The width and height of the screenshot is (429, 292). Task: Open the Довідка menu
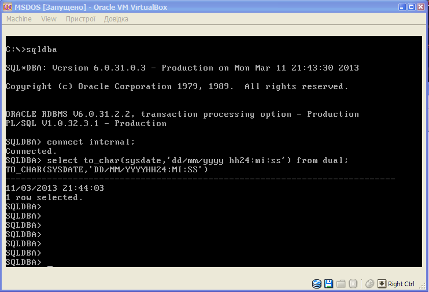coord(116,19)
